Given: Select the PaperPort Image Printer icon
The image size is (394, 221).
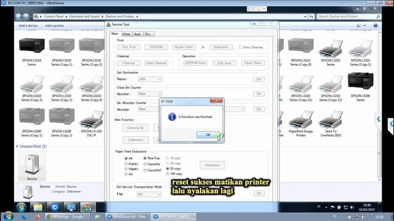Looking at the screenshot, I should point(300,119).
